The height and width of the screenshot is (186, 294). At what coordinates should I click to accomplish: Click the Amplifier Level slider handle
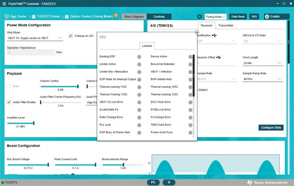(x=34, y=123)
